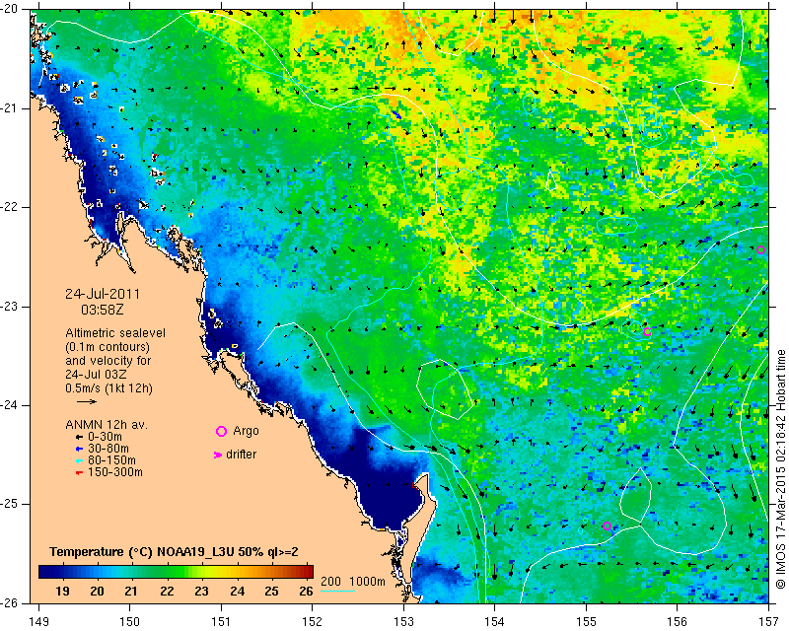Click the 24-Jul 03Z text
The image size is (789, 631).
click(x=96, y=375)
